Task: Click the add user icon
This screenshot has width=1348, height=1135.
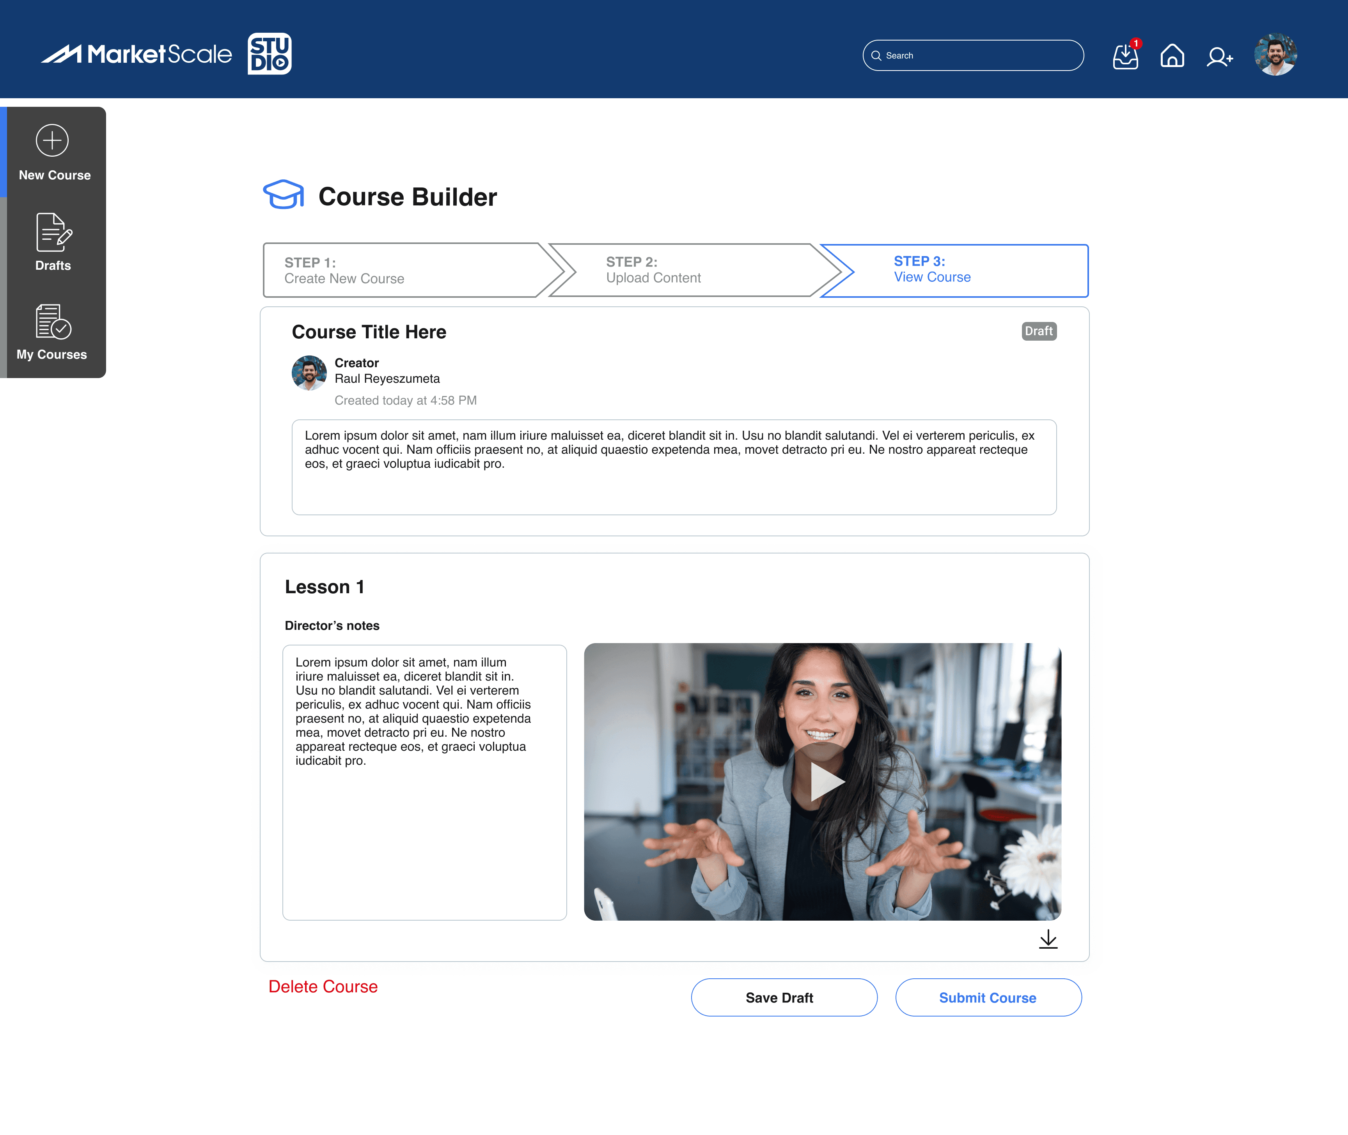Action: [x=1219, y=57]
